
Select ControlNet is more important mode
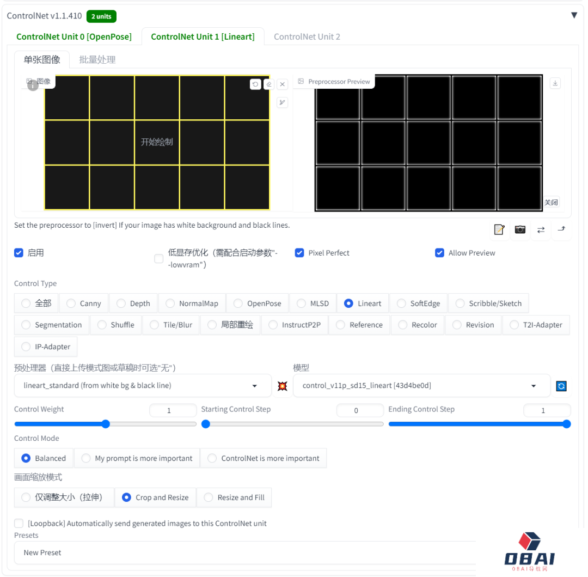[264, 458]
